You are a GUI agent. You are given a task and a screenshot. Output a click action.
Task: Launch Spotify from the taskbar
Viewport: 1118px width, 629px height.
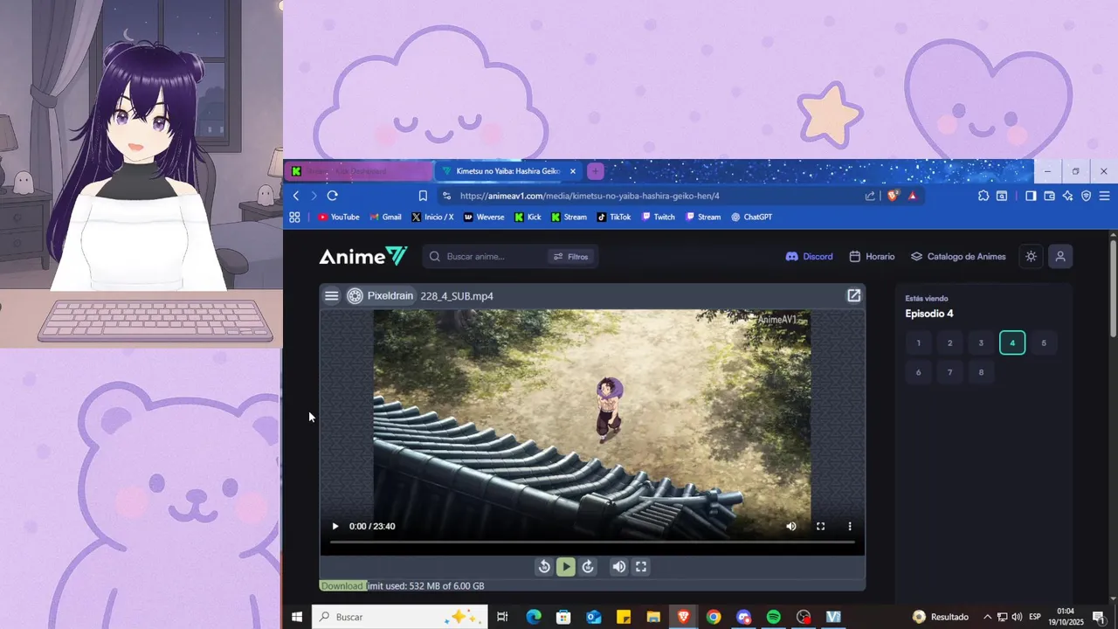[773, 617]
